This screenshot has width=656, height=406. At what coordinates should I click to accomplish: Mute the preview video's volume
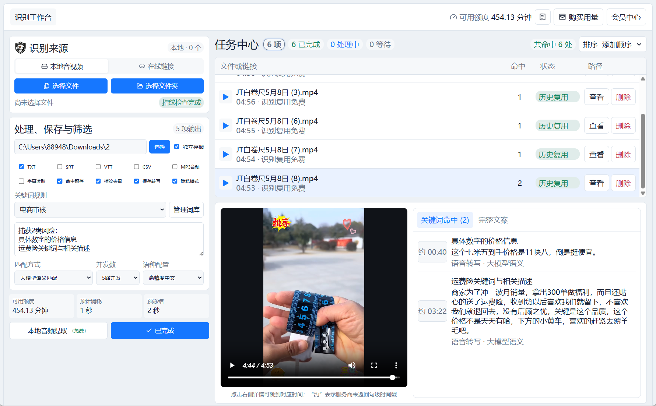click(x=352, y=365)
